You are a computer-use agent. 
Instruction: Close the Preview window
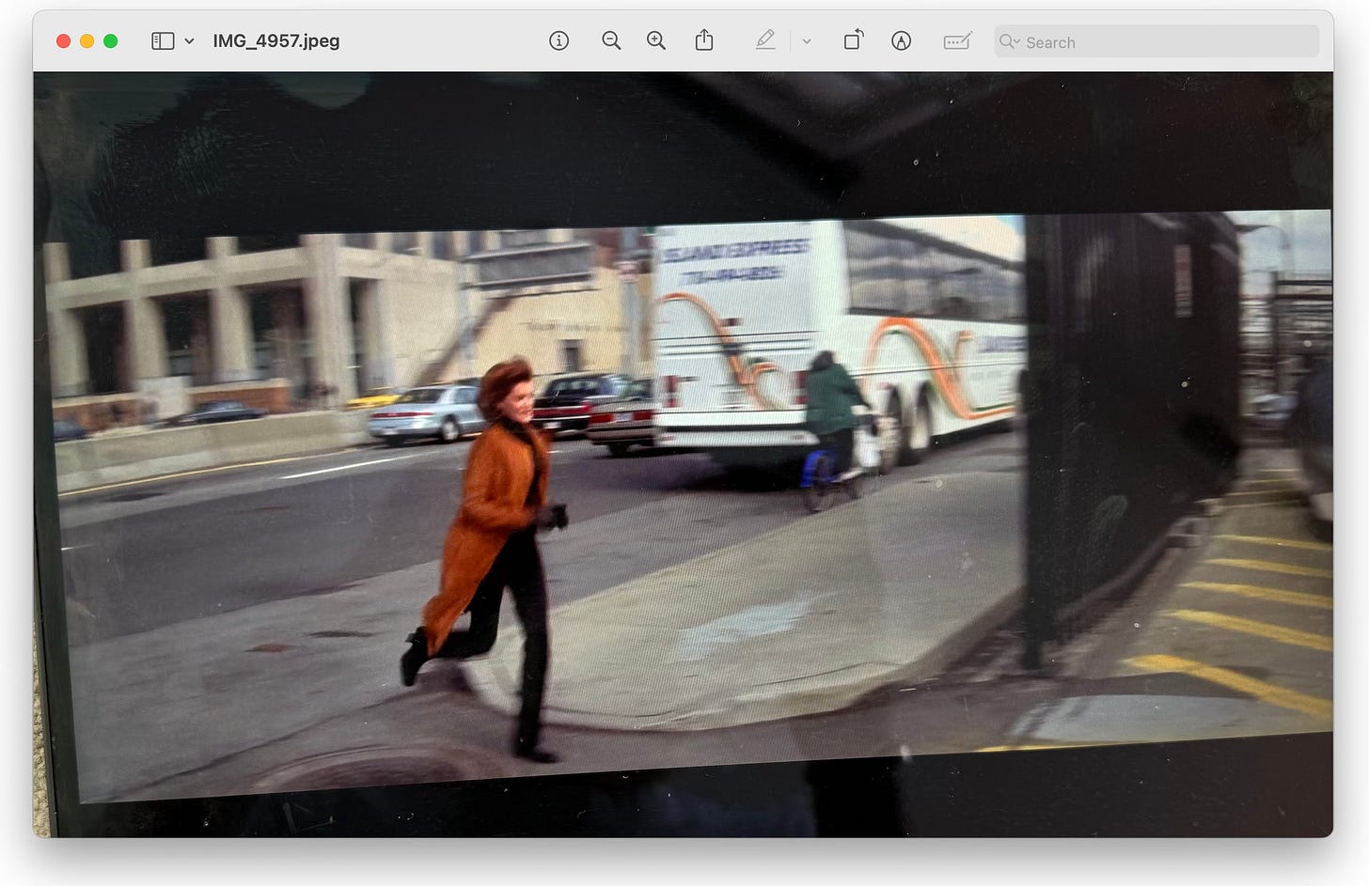64,41
